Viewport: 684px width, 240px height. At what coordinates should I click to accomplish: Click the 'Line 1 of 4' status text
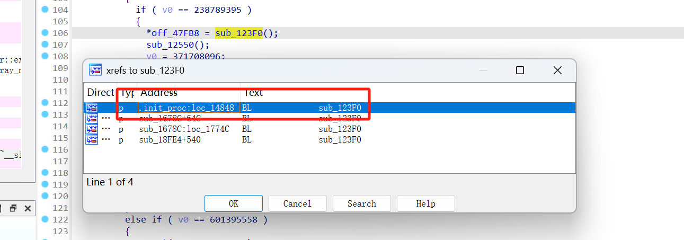[110, 182]
